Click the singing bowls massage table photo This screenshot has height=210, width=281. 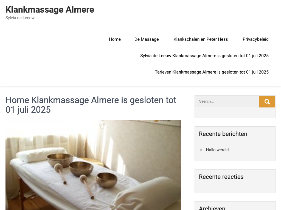coord(93,165)
